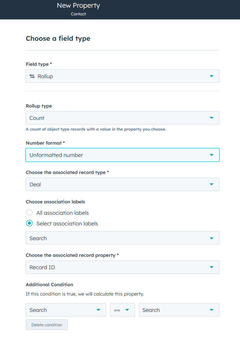240x349 pixels.
Task: Click the Rollup type dropdown caret
Action: (212, 118)
